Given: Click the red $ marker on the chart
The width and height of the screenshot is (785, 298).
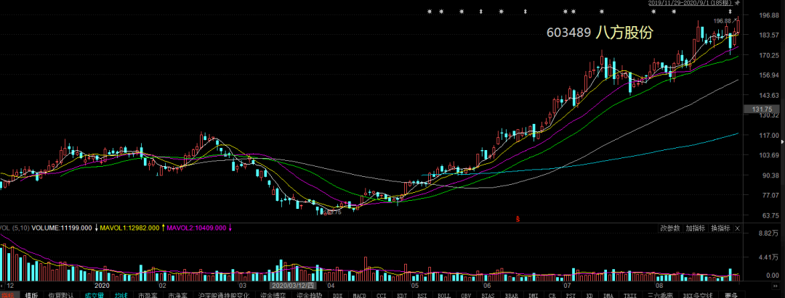Looking at the screenshot, I should click(x=518, y=219).
